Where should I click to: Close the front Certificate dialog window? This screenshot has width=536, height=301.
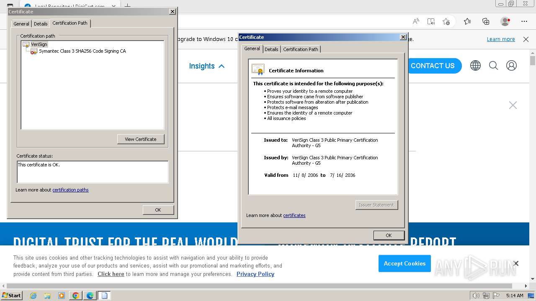click(x=403, y=37)
